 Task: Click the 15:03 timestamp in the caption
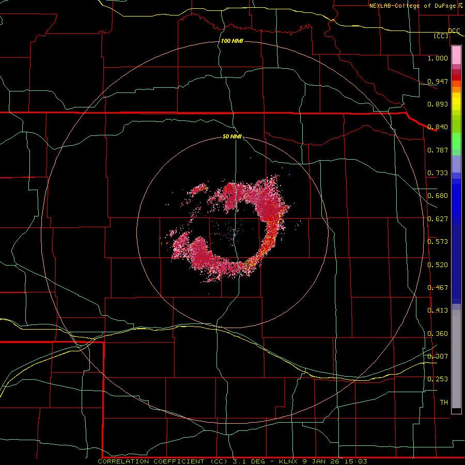click(357, 461)
